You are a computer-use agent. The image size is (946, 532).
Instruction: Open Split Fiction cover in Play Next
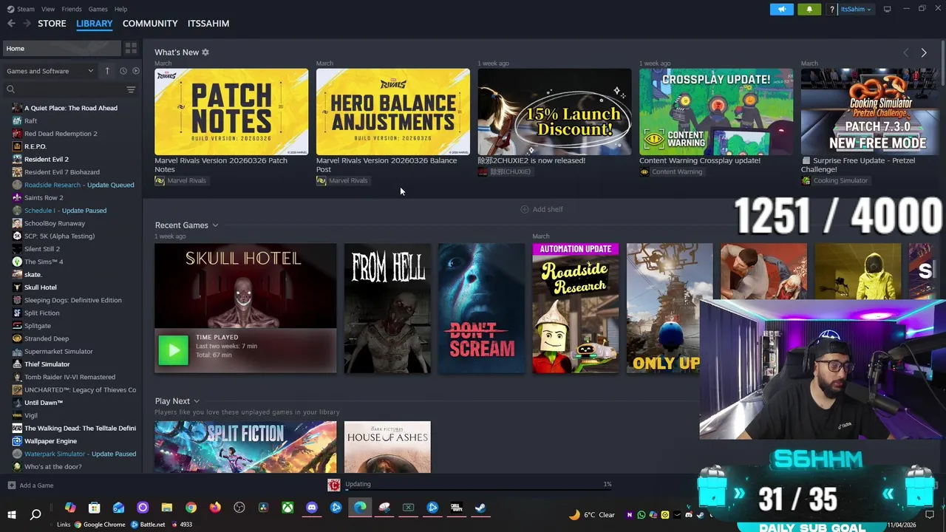tap(245, 447)
